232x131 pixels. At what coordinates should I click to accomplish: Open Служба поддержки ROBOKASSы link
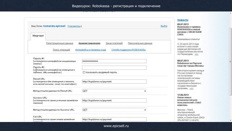coord(129,50)
